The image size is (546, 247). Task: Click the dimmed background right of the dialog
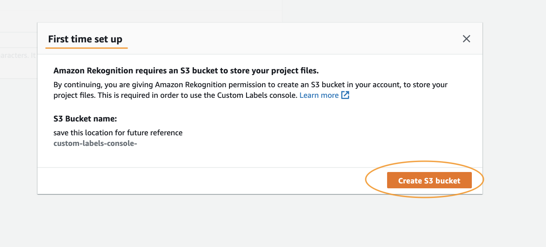coord(514,122)
